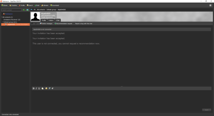
Task: Open the text color picker
Action: pos(43,88)
